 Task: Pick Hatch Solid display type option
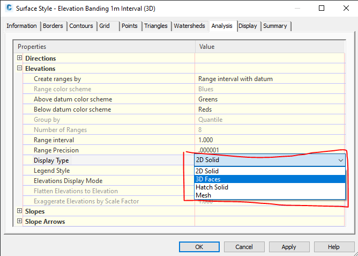(x=270, y=187)
